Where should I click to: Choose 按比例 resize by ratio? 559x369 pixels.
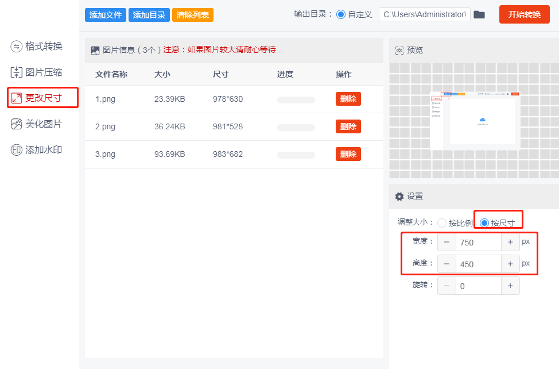click(x=455, y=223)
